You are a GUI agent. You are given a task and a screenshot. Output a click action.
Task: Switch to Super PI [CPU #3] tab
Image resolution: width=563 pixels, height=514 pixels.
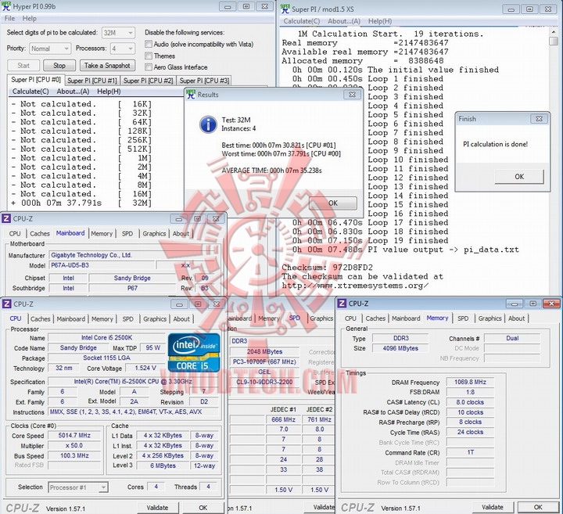click(204, 81)
